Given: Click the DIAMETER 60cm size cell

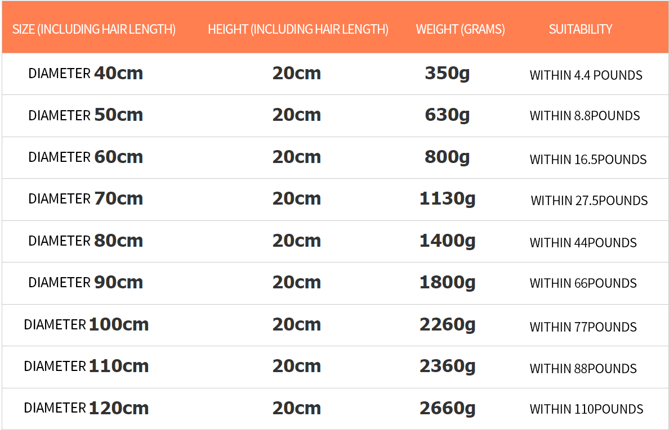Looking at the screenshot, I should [x=86, y=157].
